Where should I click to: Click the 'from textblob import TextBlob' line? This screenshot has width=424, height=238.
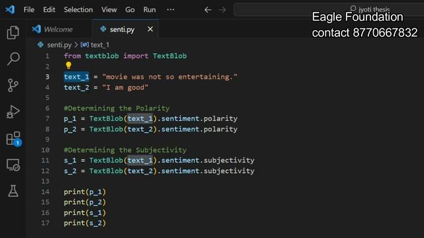click(125, 56)
